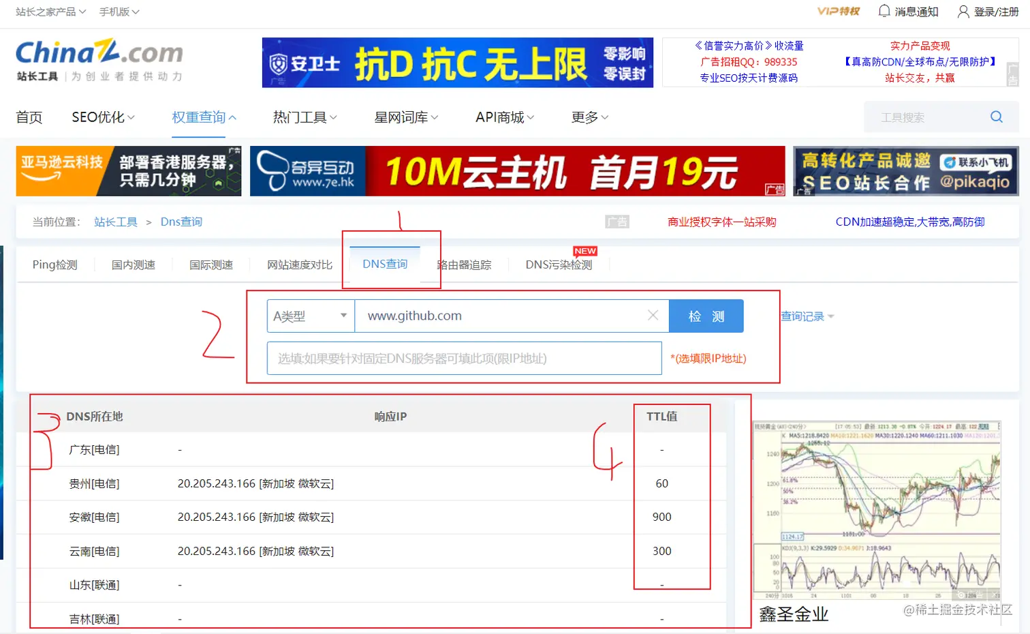Viewport: 1030px width, 634px height.
Task: Go to 首页 in navigation
Action: click(29, 117)
